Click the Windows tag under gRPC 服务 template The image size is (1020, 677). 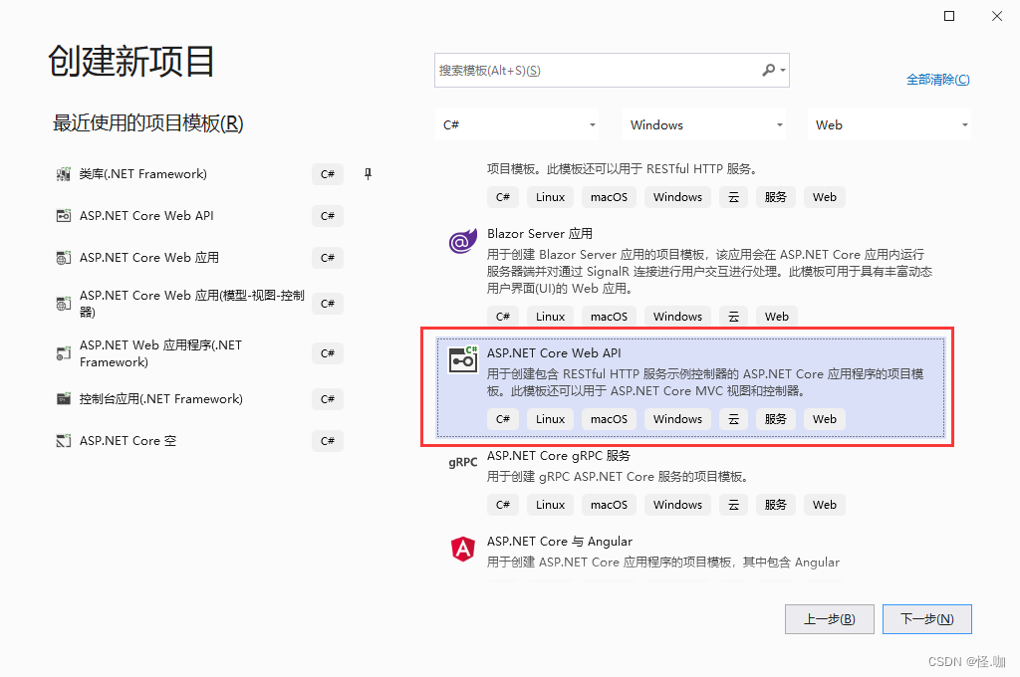(677, 505)
